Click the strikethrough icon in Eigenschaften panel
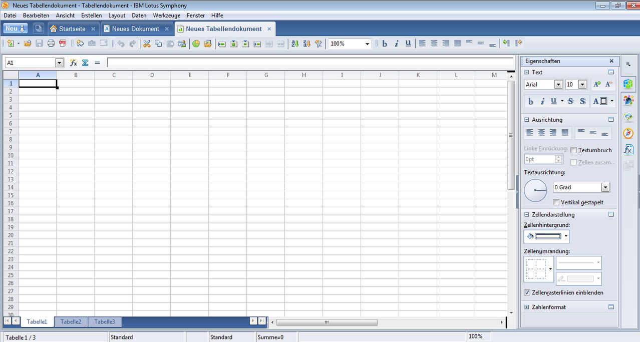Viewport: 640px width, 342px height. click(x=571, y=101)
